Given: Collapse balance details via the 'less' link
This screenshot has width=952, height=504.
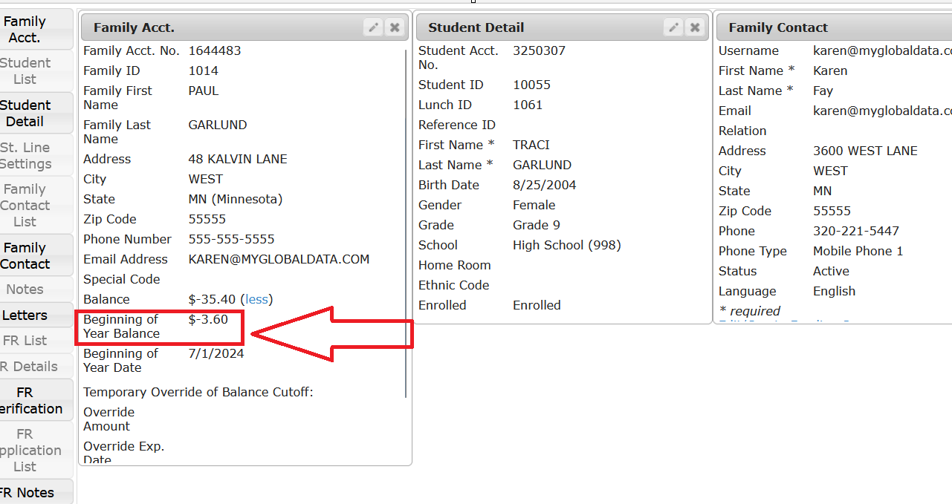Looking at the screenshot, I should pos(256,299).
